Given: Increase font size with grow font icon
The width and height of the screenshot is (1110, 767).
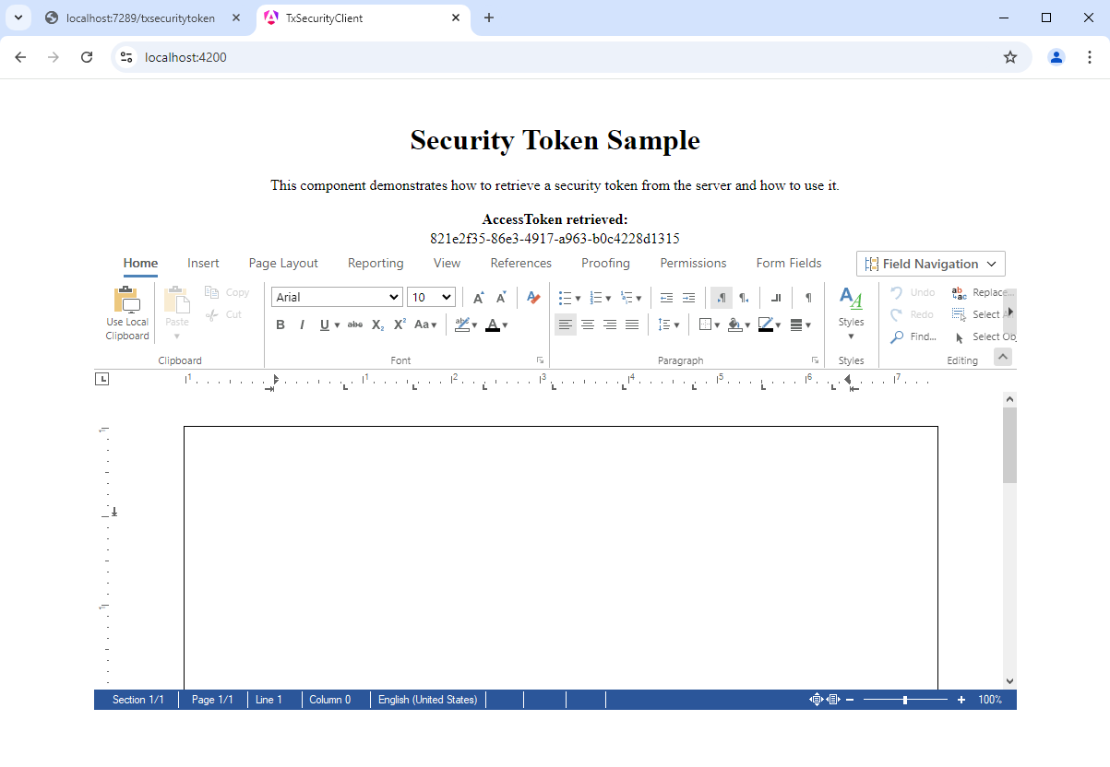Looking at the screenshot, I should click(478, 298).
